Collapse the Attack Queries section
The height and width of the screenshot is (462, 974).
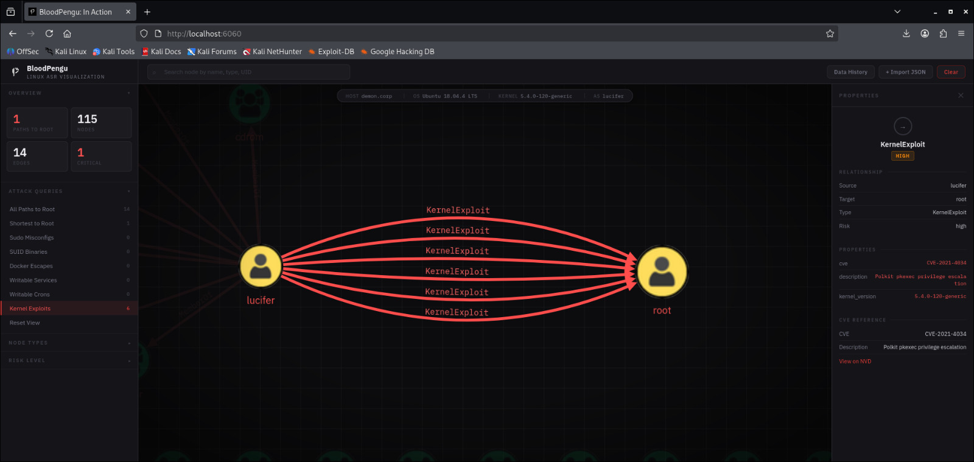pos(128,191)
